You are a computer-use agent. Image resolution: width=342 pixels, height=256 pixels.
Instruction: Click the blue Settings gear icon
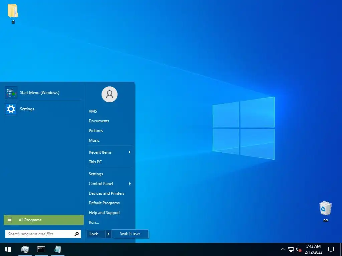pyautogui.click(x=11, y=109)
